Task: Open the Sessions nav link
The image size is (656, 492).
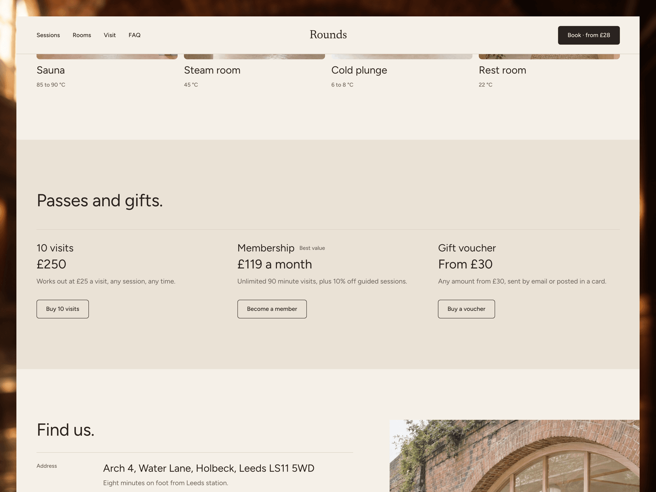Action: [48, 35]
